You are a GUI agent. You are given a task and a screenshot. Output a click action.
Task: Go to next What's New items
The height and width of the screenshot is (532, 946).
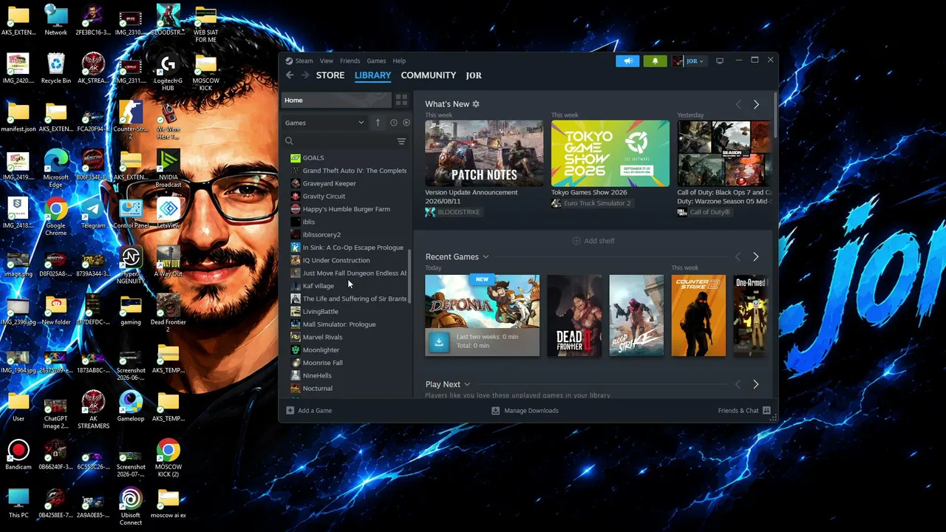coord(756,105)
